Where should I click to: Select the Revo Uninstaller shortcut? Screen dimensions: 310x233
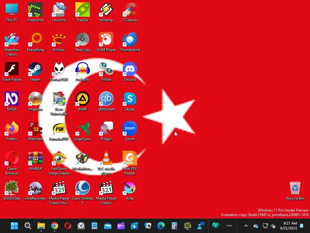pyautogui.click(x=59, y=104)
